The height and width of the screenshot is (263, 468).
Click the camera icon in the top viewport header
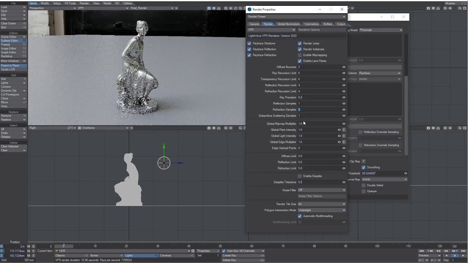(209, 8)
